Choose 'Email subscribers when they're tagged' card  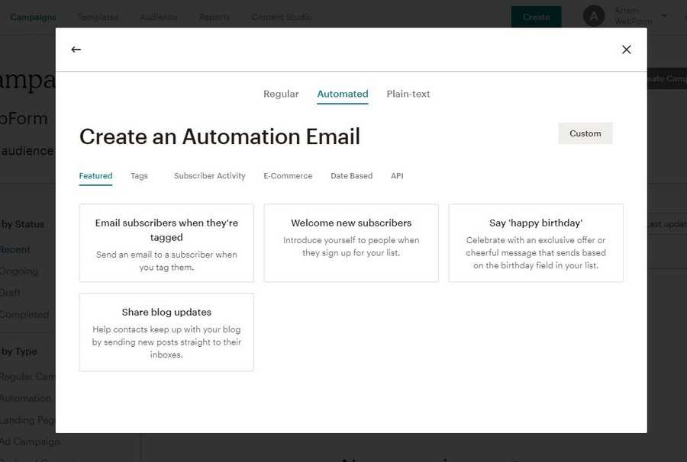point(166,243)
